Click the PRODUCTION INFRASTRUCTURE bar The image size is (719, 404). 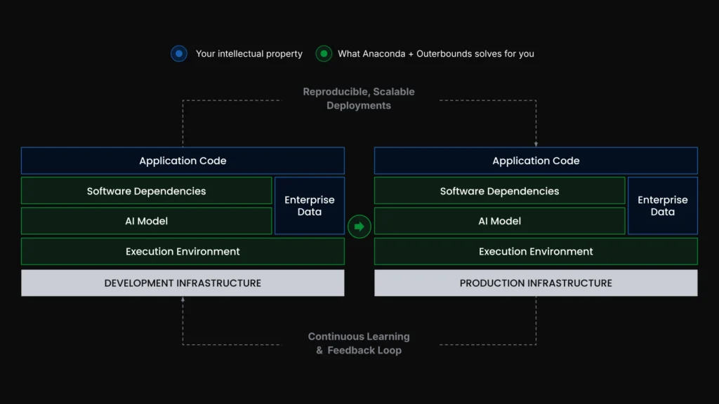point(536,283)
